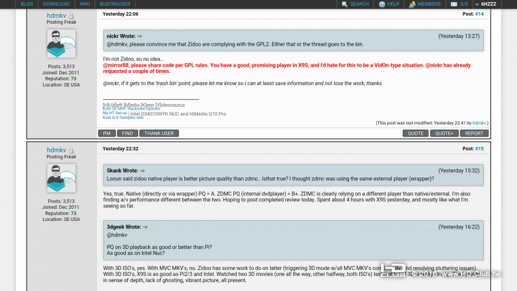Open the private messages envelope icon
The height and width of the screenshot is (291, 517).
coord(454,4)
